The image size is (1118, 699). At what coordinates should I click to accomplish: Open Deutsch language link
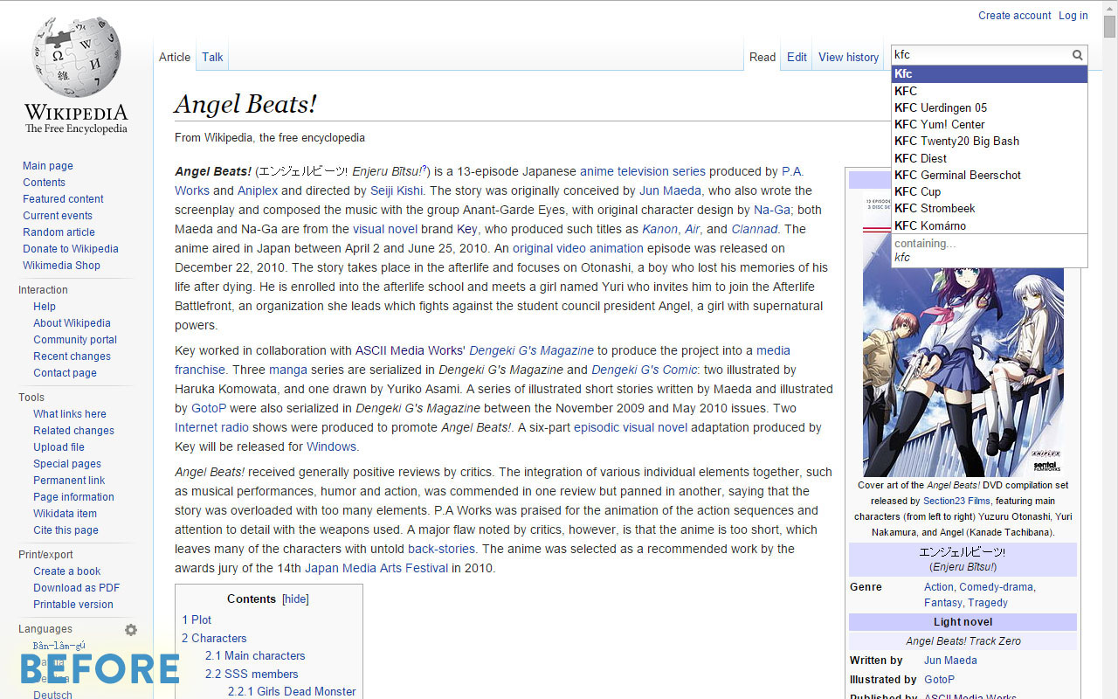[52, 695]
